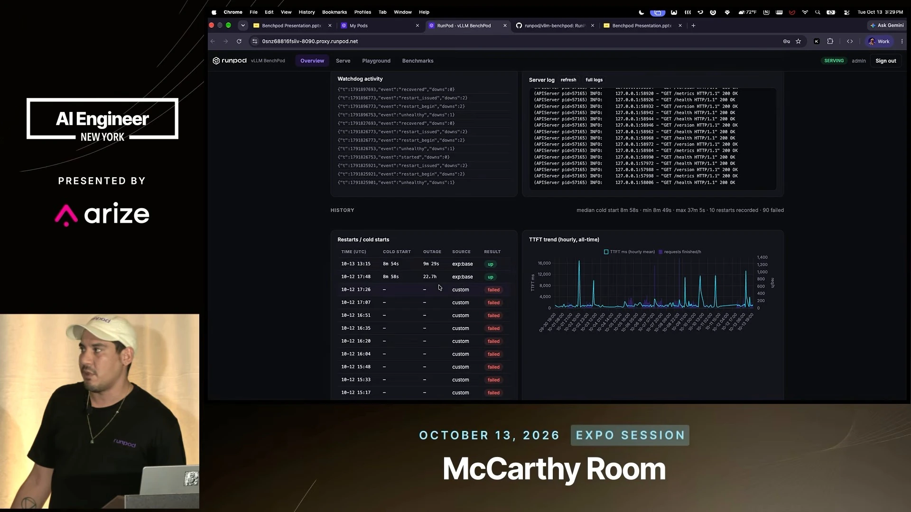Click the Ask Gemini sparkle button

point(887,26)
